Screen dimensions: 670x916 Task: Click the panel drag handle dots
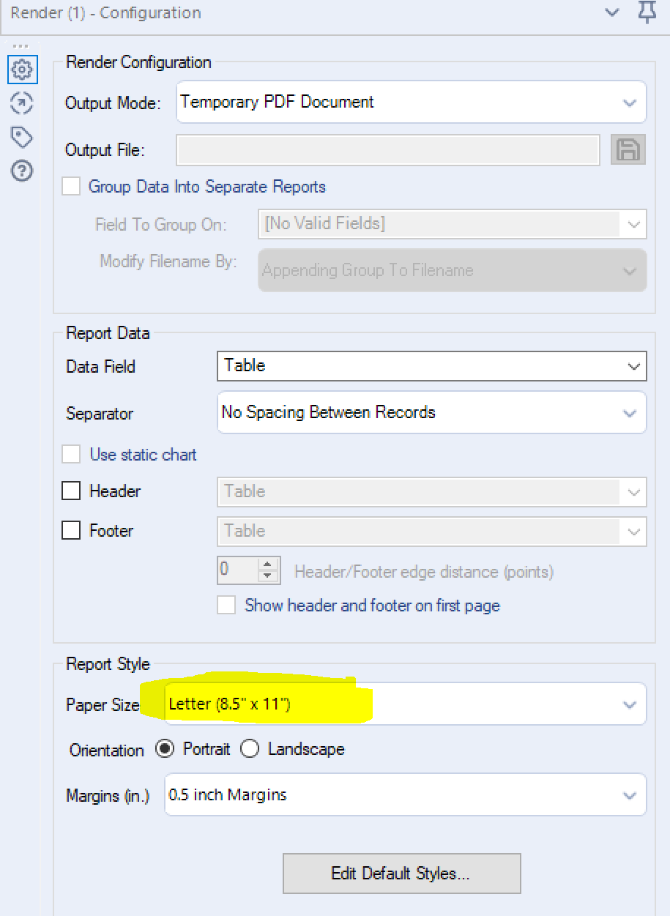(x=22, y=45)
